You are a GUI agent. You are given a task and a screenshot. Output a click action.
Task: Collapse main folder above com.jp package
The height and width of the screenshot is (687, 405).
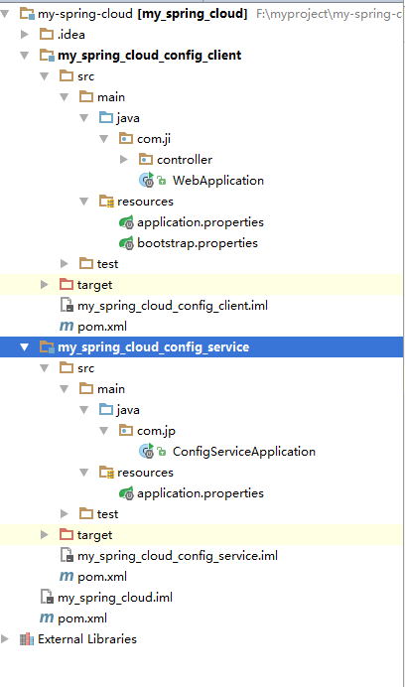pos(65,389)
